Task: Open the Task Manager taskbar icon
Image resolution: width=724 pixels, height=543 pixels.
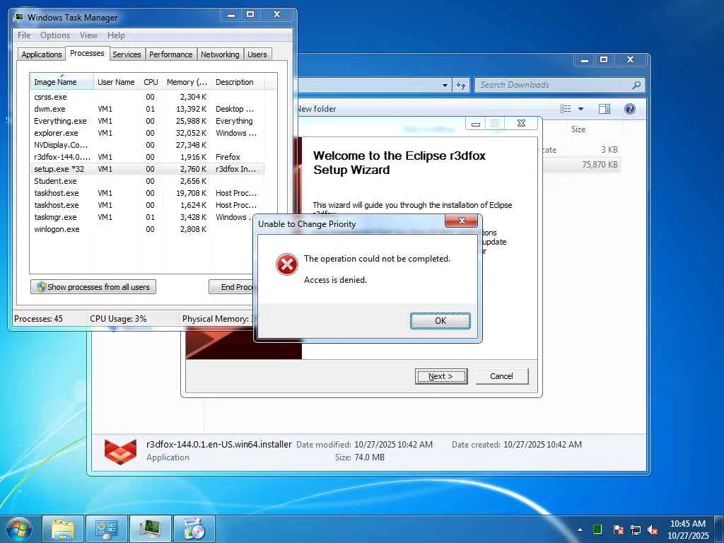Action: pyautogui.click(x=151, y=529)
